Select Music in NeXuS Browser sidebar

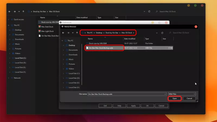tap(71, 59)
